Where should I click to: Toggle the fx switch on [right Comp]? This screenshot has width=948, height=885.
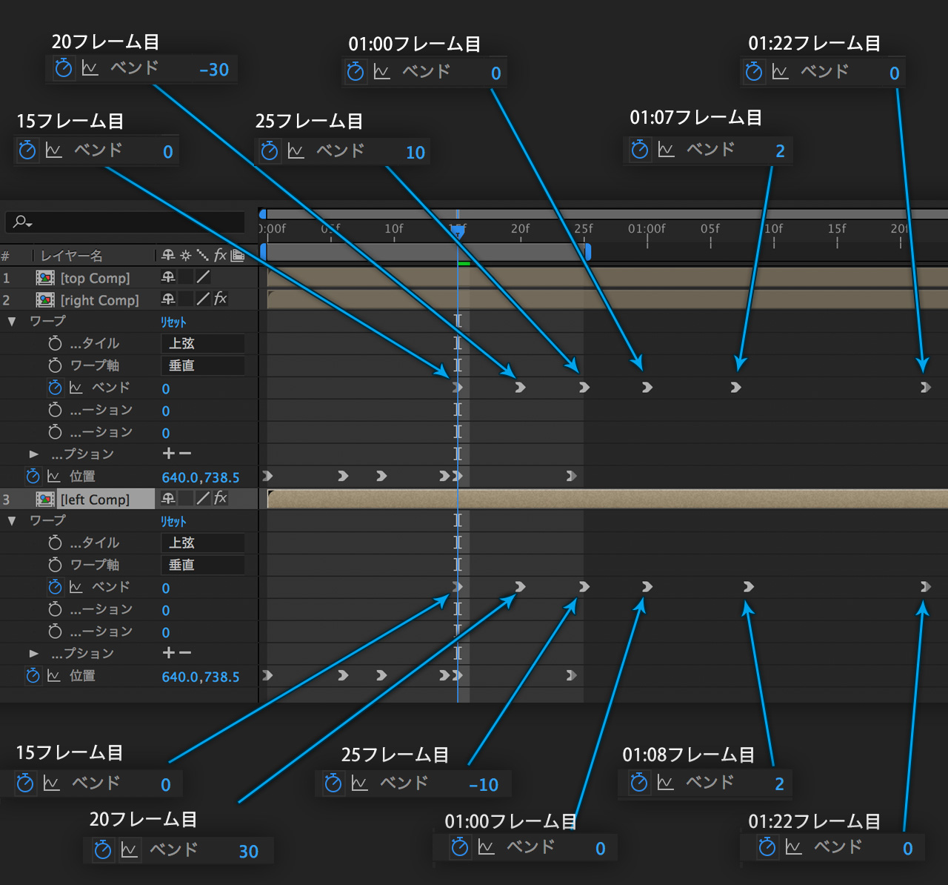220,299
